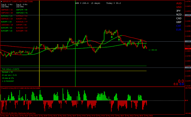Select the USDCAD / 19 pair row

click(7, 25)
